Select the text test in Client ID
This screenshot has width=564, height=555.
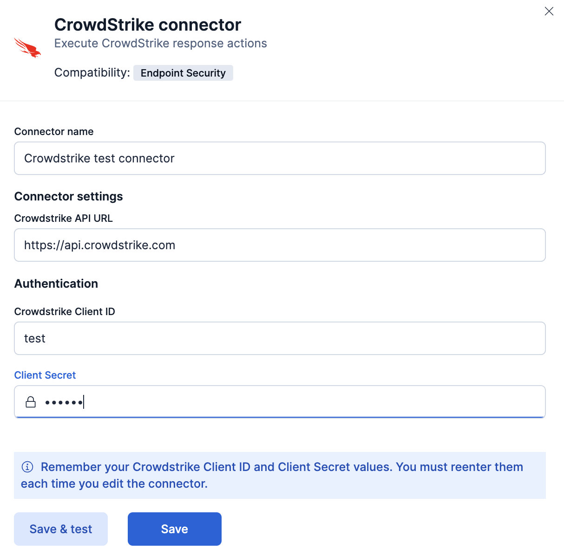point(35,338)
